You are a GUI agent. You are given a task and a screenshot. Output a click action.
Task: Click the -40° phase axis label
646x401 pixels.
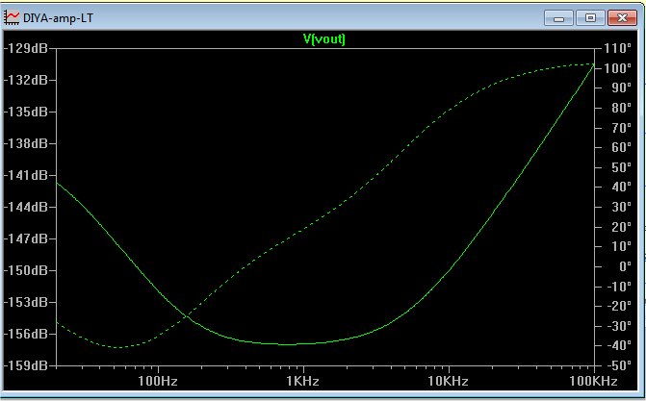[x=619, y=345]
